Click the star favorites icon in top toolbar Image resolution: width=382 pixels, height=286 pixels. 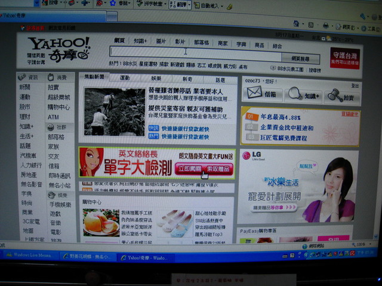coord(113,3)
